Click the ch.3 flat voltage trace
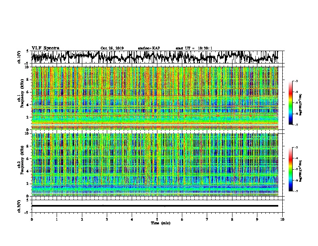 coord(155,206)
